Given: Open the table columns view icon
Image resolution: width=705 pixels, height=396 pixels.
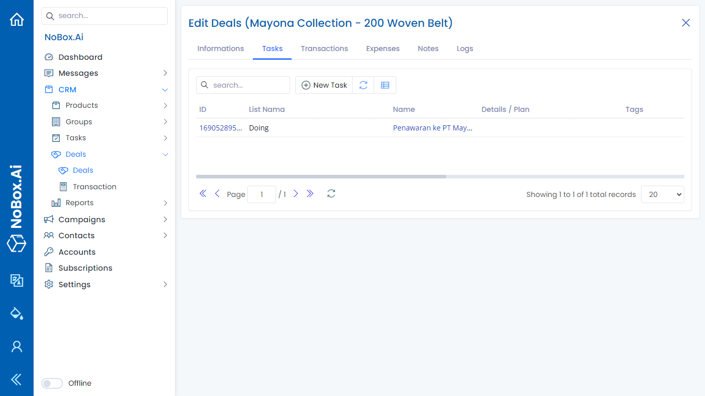Looking at the screenshot, I should 384,85.
